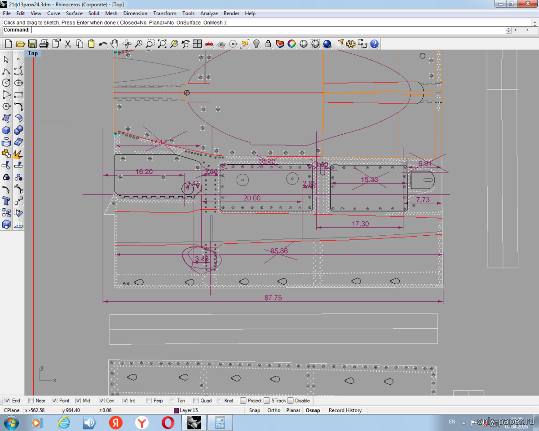Activate the Pan hand tool
Viewport: 539px width, 431px height.
(x=115, y=44)
